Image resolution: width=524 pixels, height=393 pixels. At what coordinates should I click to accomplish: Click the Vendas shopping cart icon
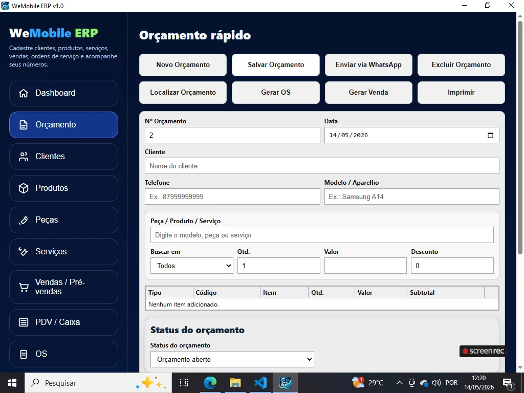(24, 287)
